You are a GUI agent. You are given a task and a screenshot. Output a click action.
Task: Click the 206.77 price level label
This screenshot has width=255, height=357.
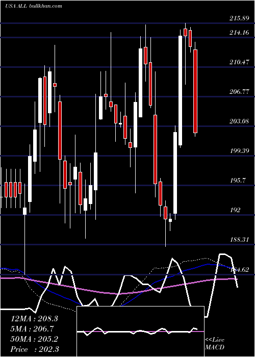point(239,92)
